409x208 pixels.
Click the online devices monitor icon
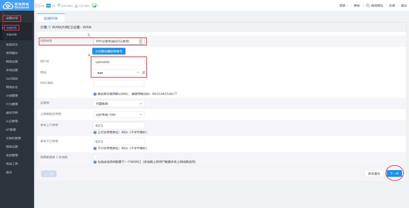(x=94, y=6)
